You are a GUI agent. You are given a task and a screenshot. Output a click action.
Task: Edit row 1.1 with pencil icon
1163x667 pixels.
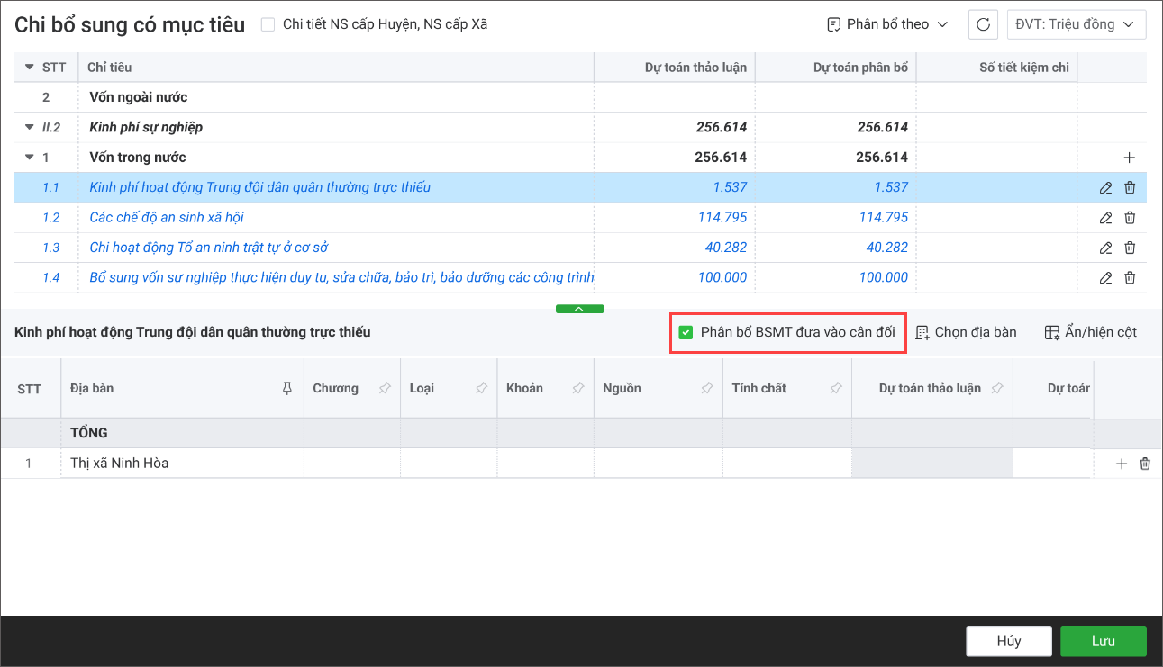click(x=1105, y=187)
